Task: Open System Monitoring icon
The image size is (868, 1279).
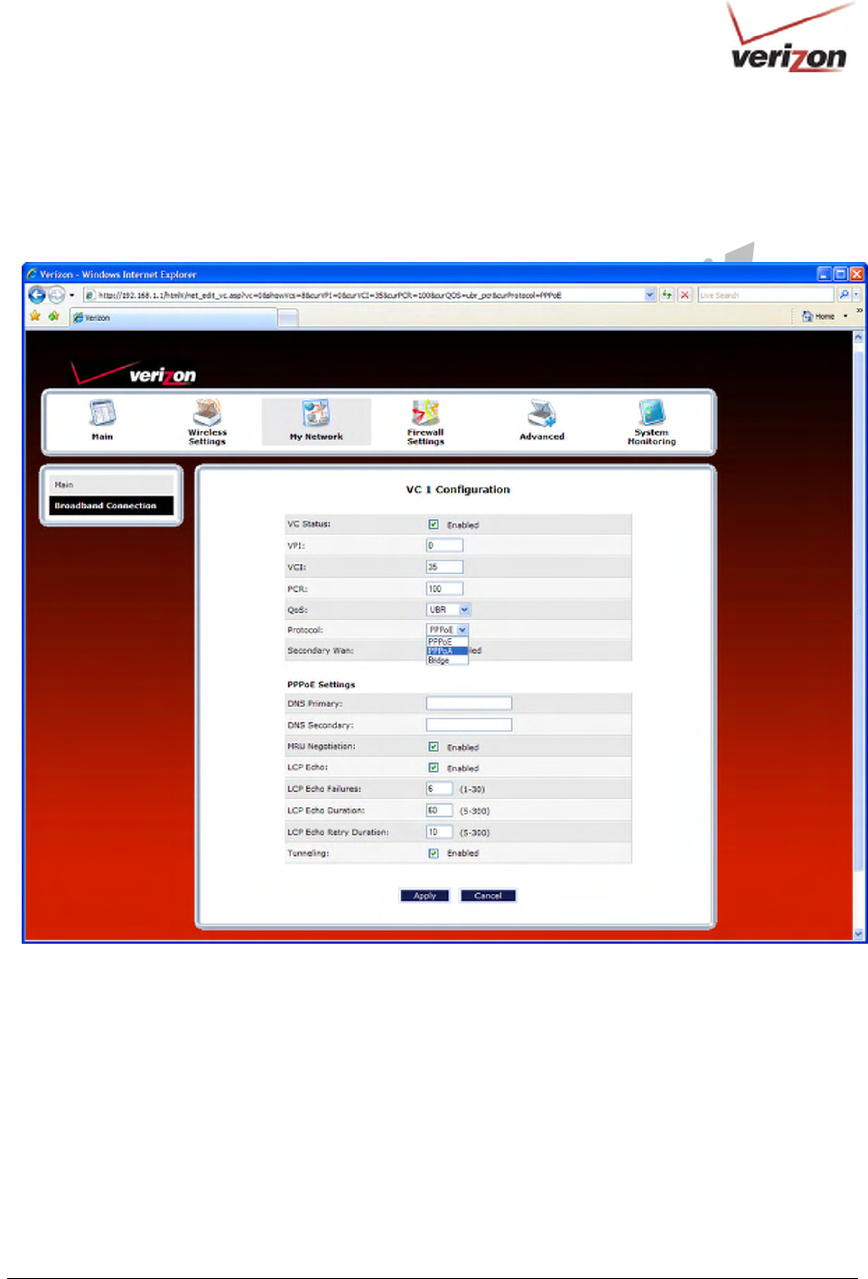Action: pos(651,412)
